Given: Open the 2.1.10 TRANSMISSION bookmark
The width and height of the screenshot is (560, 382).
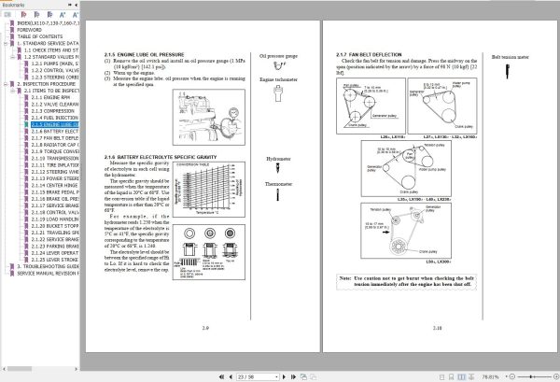Looking at the screenshot, I should 55,158.
